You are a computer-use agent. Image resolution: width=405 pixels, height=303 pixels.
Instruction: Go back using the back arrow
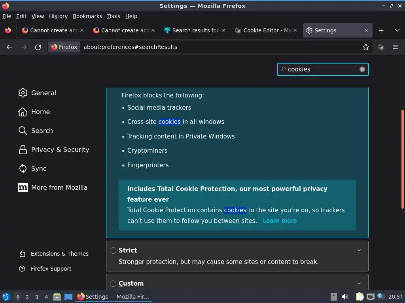point(9,47)
